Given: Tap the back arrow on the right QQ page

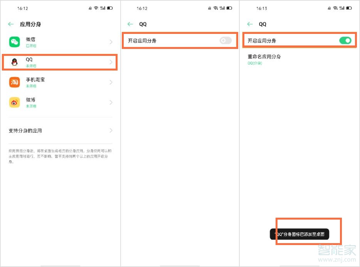Looking at the screenshot, I should coord(251,24).
